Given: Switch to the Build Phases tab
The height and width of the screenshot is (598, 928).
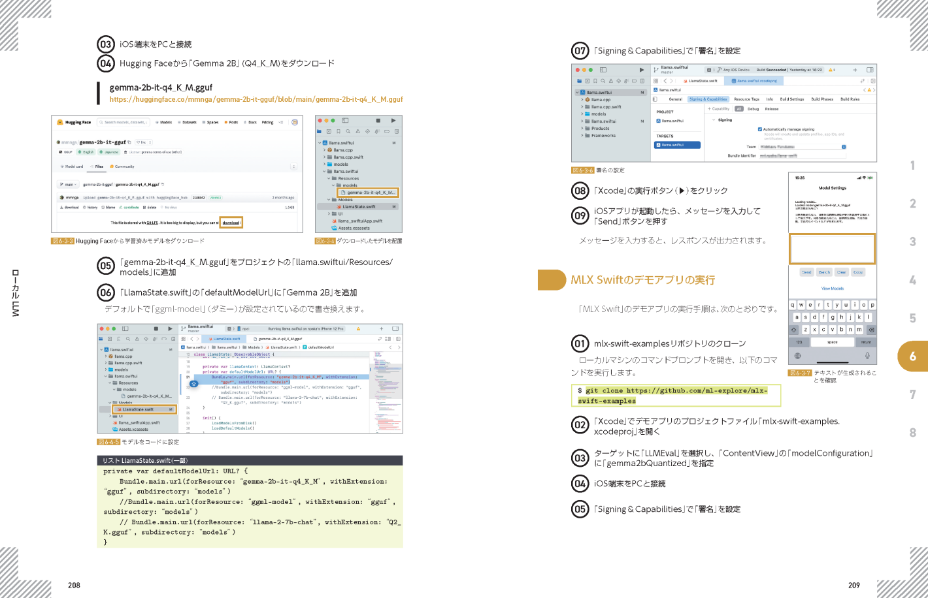Looking at the screenshot, I should (822, 99).
